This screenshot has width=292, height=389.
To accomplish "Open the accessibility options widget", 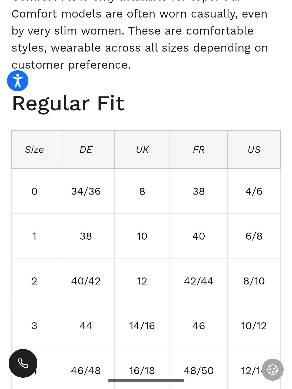I will point(18,81).
